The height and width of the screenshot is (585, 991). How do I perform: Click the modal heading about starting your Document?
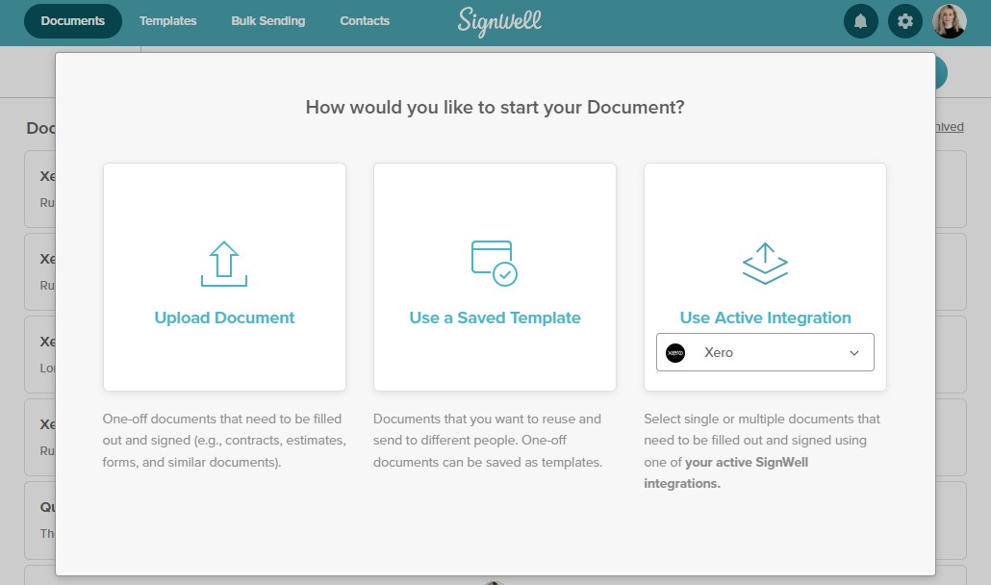[x=495, y=108]
